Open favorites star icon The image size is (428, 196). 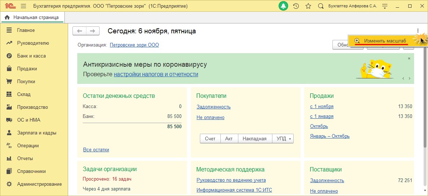[x=308, y=6]
